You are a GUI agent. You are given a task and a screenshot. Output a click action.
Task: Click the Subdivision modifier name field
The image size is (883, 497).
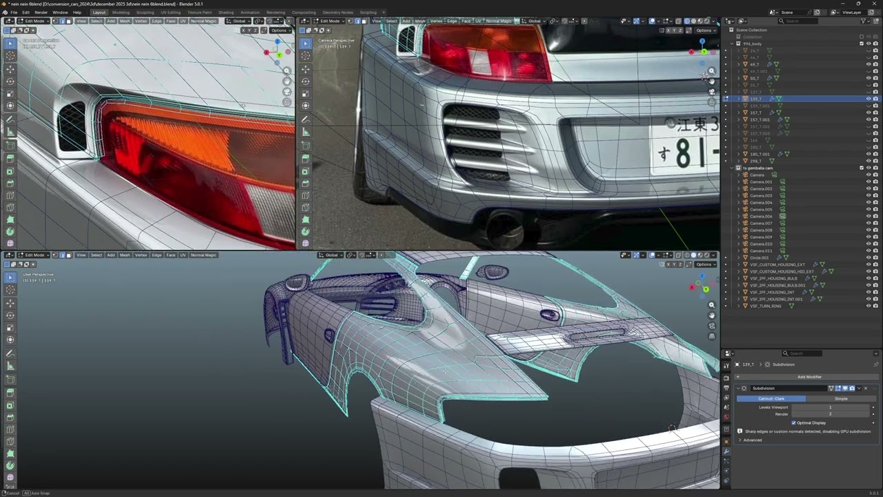coord(788,388)
